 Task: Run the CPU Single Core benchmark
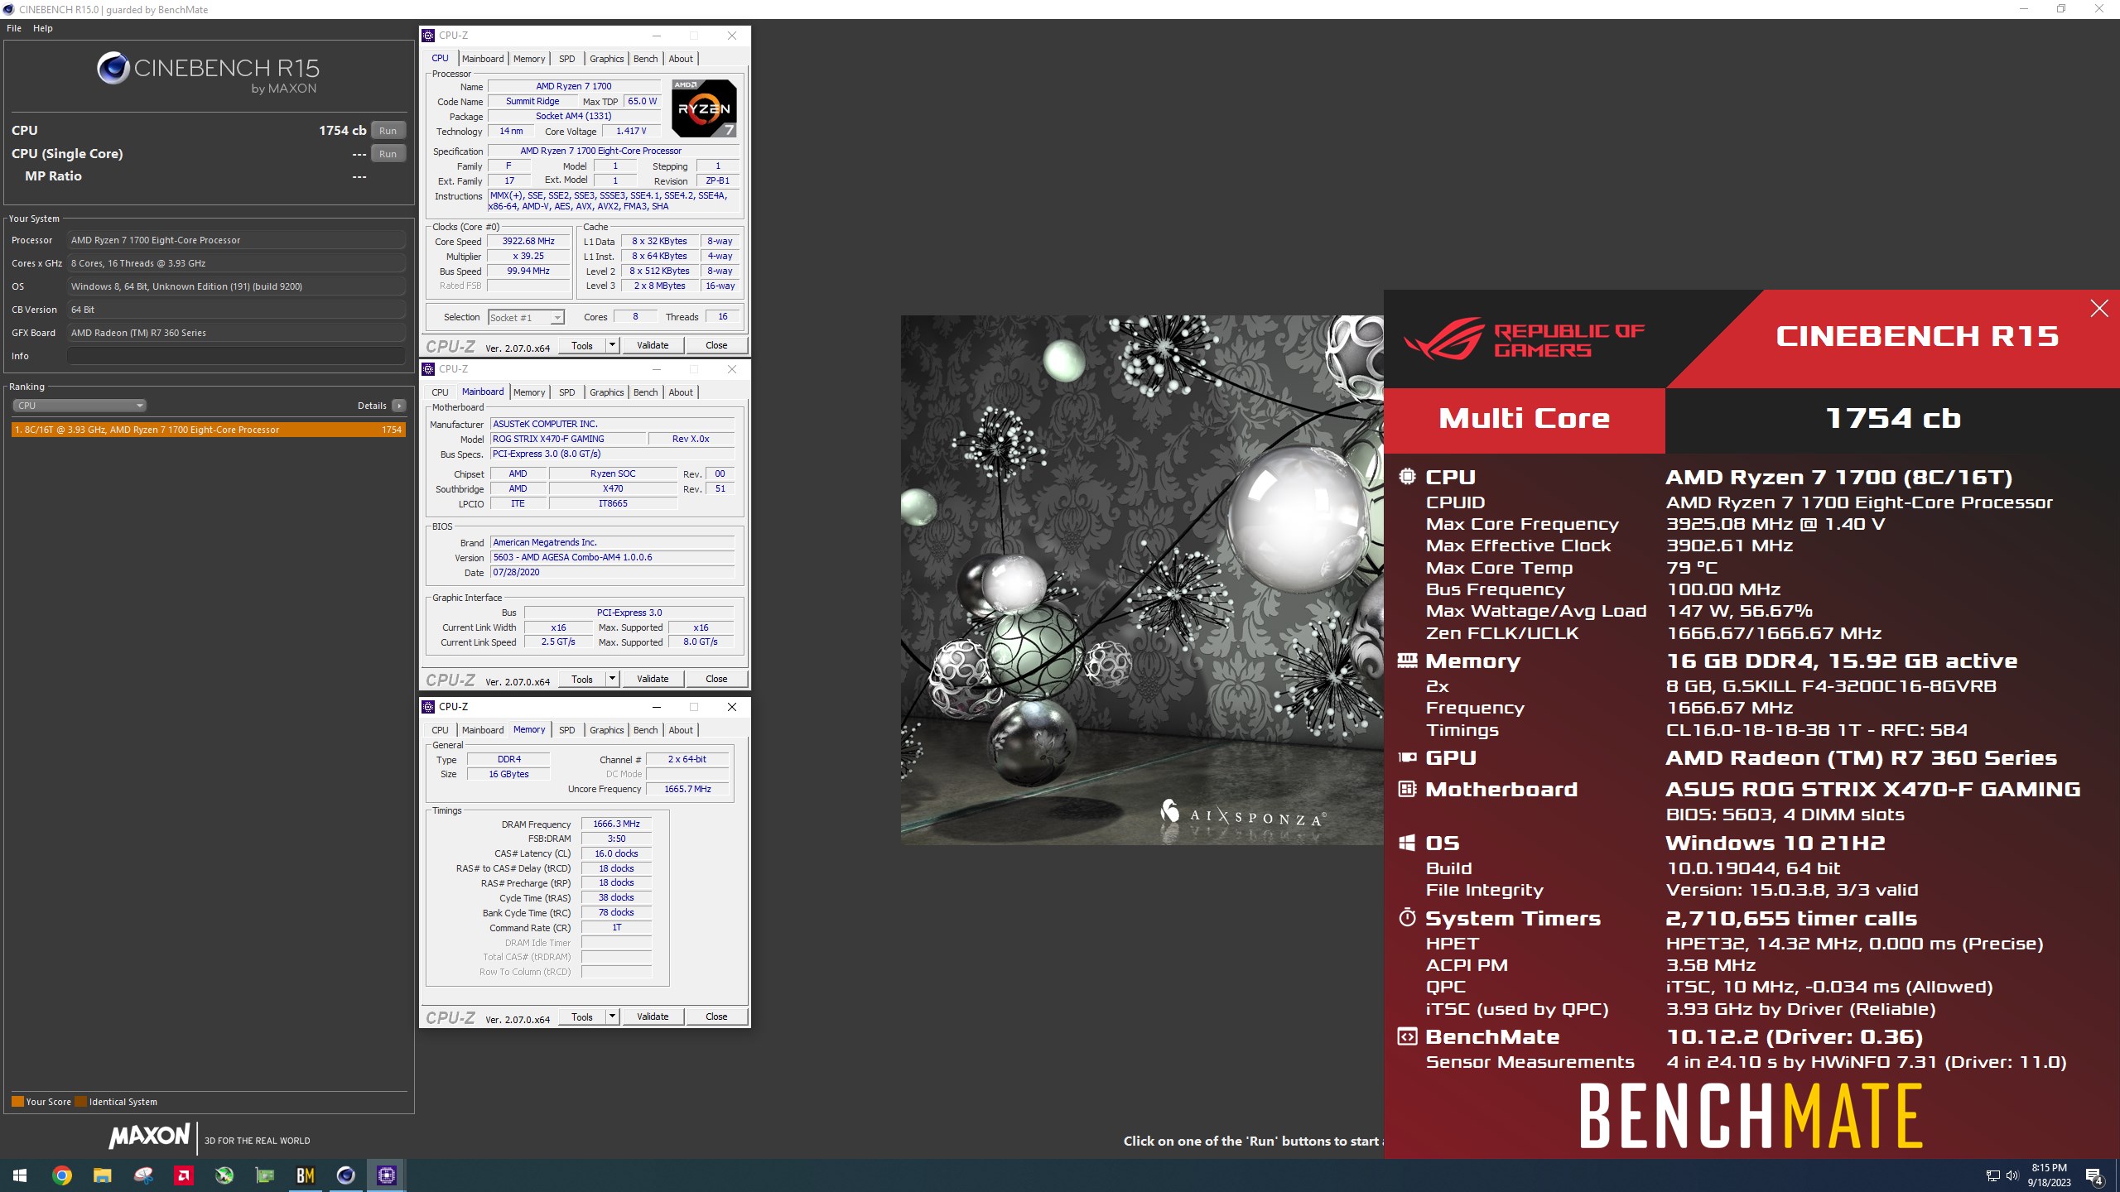[388, 154]
